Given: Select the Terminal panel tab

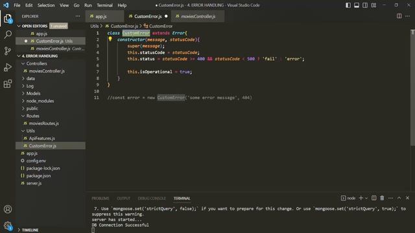Looking at the screenshot, I should (x=182, y=198).
